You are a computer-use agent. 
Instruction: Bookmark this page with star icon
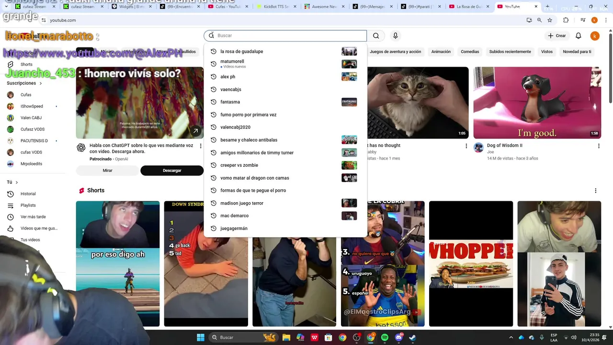(x=550, y=20)
